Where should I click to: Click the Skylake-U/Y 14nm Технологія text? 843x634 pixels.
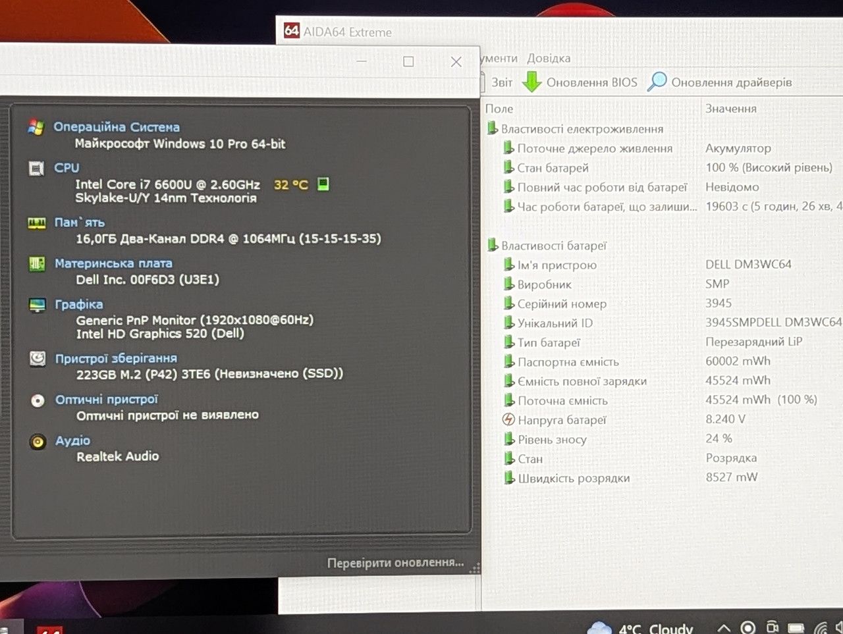pos(165,198)
